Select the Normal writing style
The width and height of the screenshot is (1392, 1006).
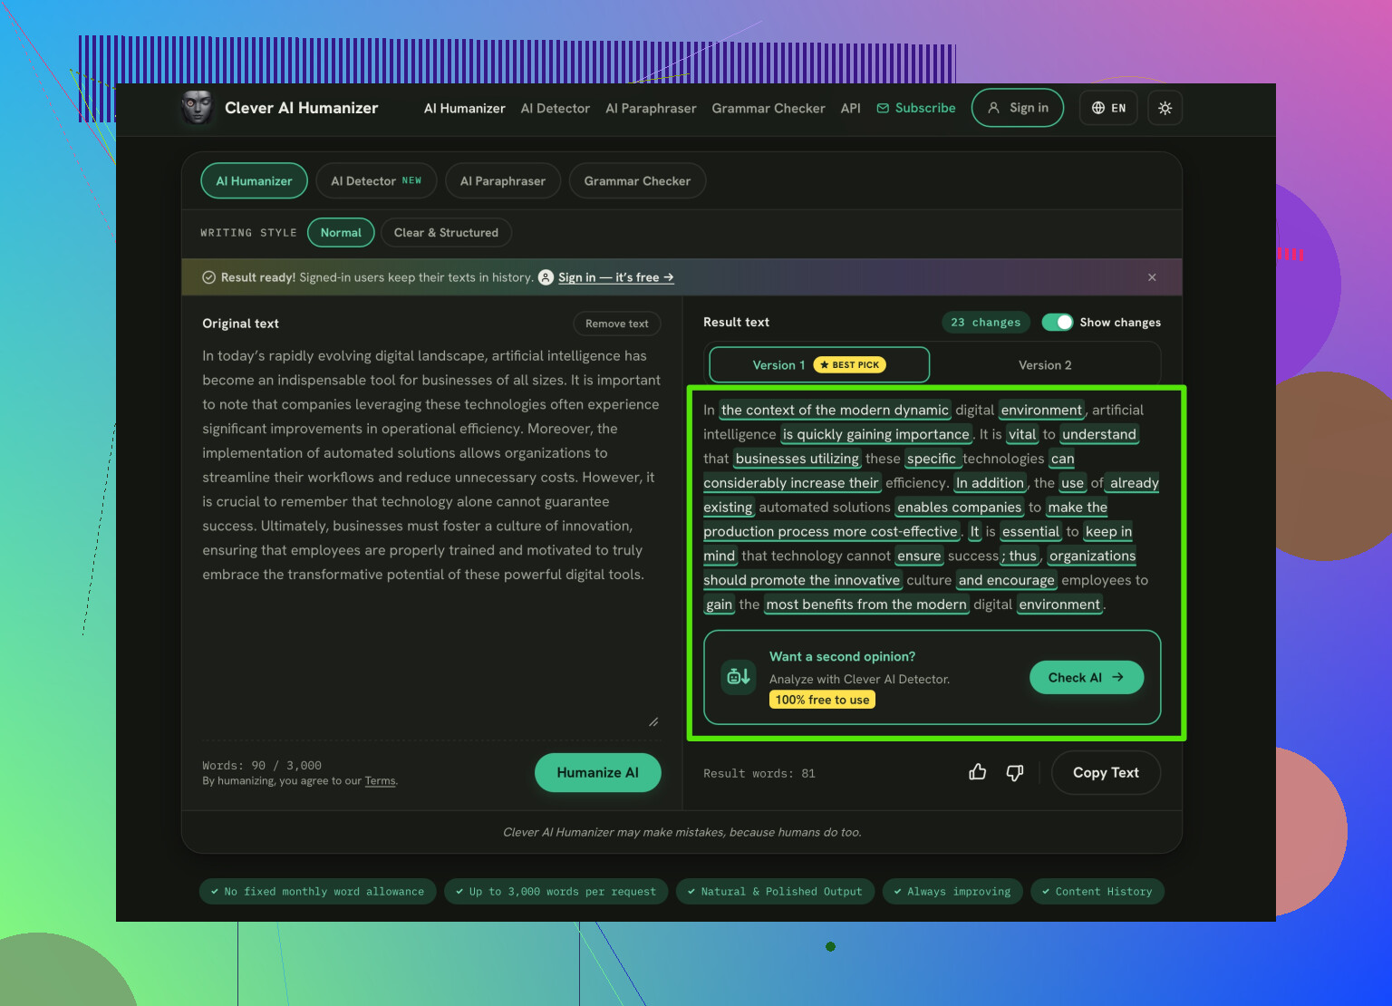coord(341,233)
